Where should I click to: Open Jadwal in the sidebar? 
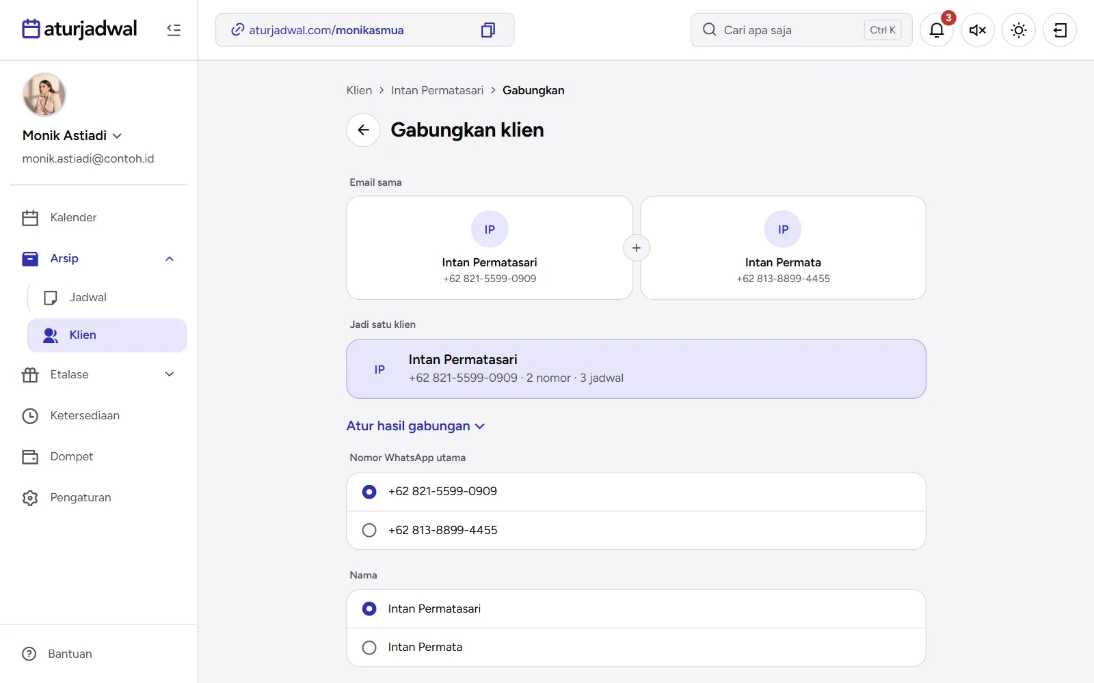[x=107, y=298]
